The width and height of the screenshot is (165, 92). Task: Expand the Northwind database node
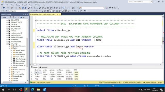point(7,40)
